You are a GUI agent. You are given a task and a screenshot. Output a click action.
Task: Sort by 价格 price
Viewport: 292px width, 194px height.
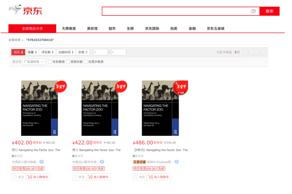(83, 52)
